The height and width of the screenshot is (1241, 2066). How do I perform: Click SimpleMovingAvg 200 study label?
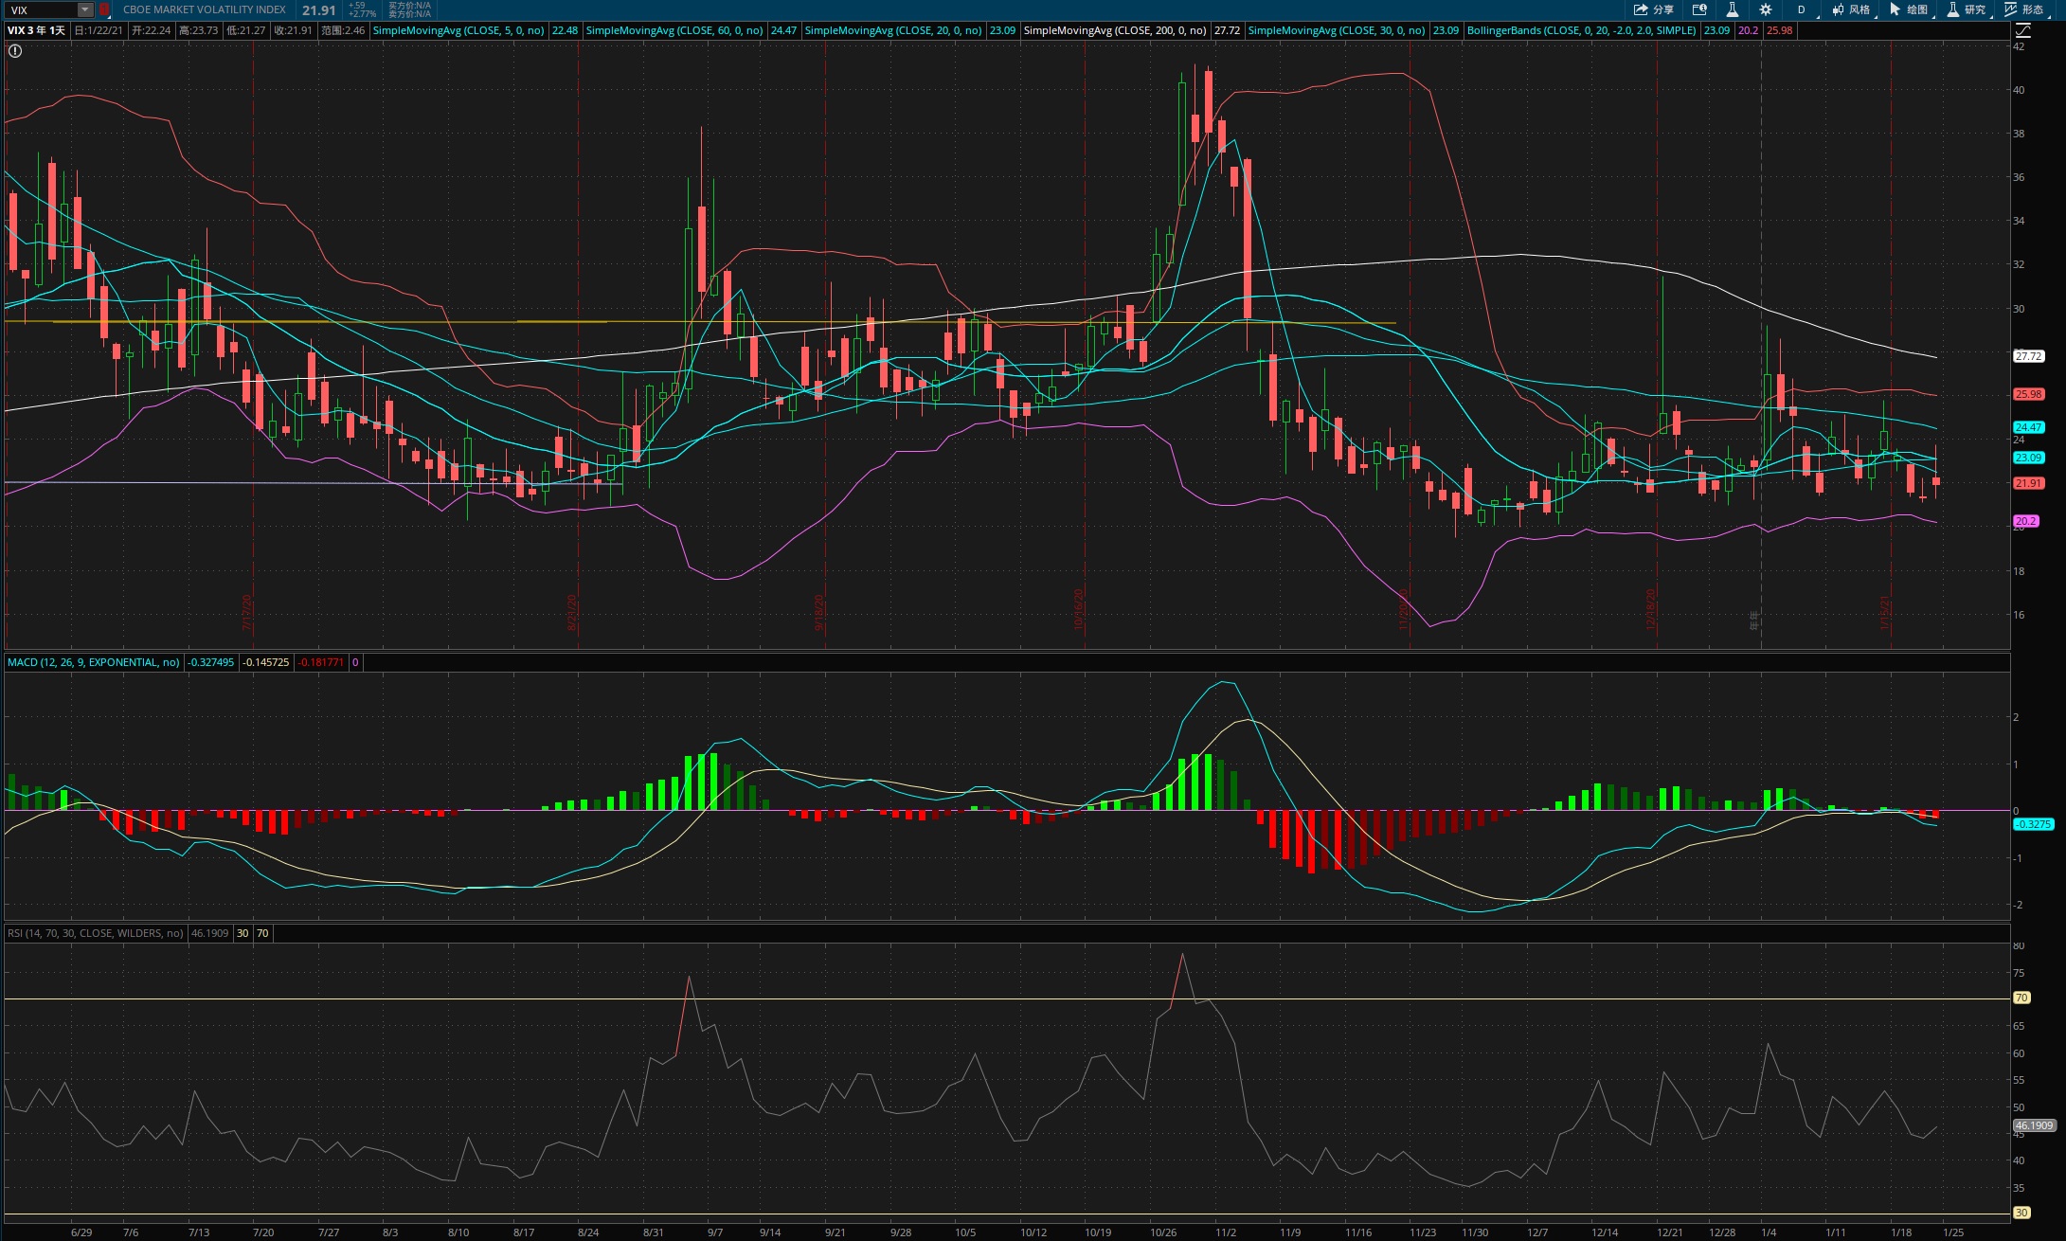tap(1114, 30)
